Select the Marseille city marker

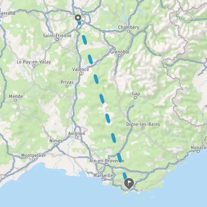(103, 179)
